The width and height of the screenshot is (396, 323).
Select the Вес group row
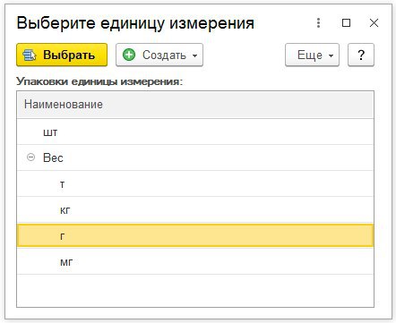(195, 157)
